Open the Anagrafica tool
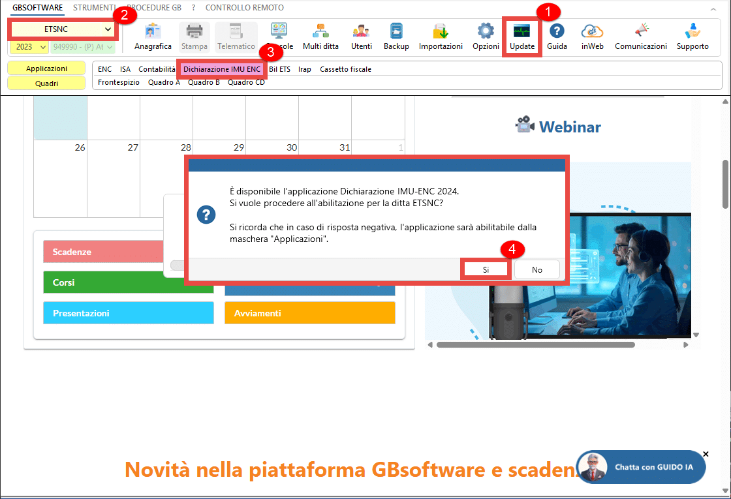The height and width of the screenshot is (499, 731). 153,37
